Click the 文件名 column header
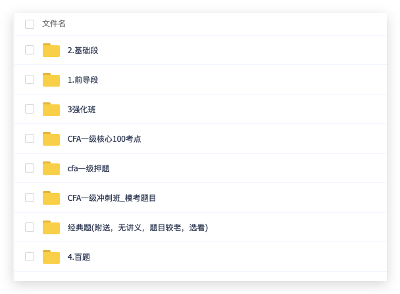Screen dimensions: 400x294 54,24
